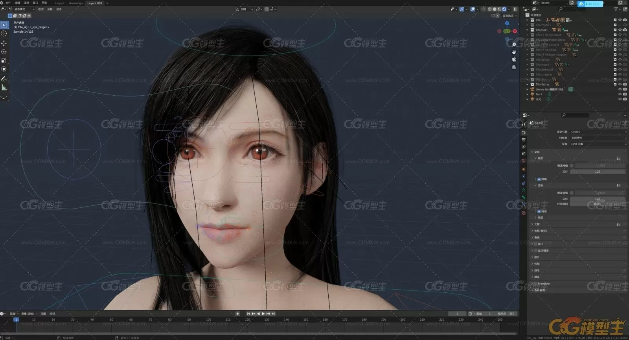Disable rendering for the Point light
Screen dimensions: 629x340
[625, 94]
